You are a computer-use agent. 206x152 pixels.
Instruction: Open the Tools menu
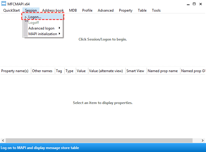tap(156, 10)
